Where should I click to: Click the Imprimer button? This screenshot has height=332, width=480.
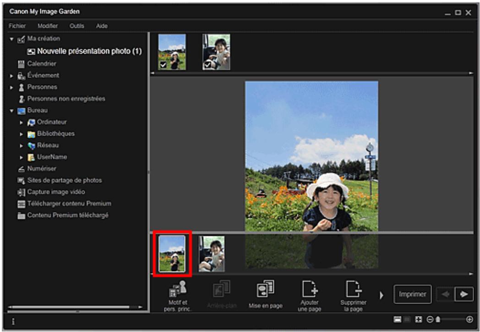(412, 295)
